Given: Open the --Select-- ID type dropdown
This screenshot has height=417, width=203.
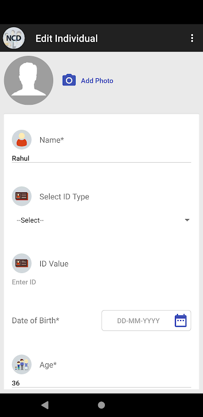Looking at the screenshot, I should [101, 220].
